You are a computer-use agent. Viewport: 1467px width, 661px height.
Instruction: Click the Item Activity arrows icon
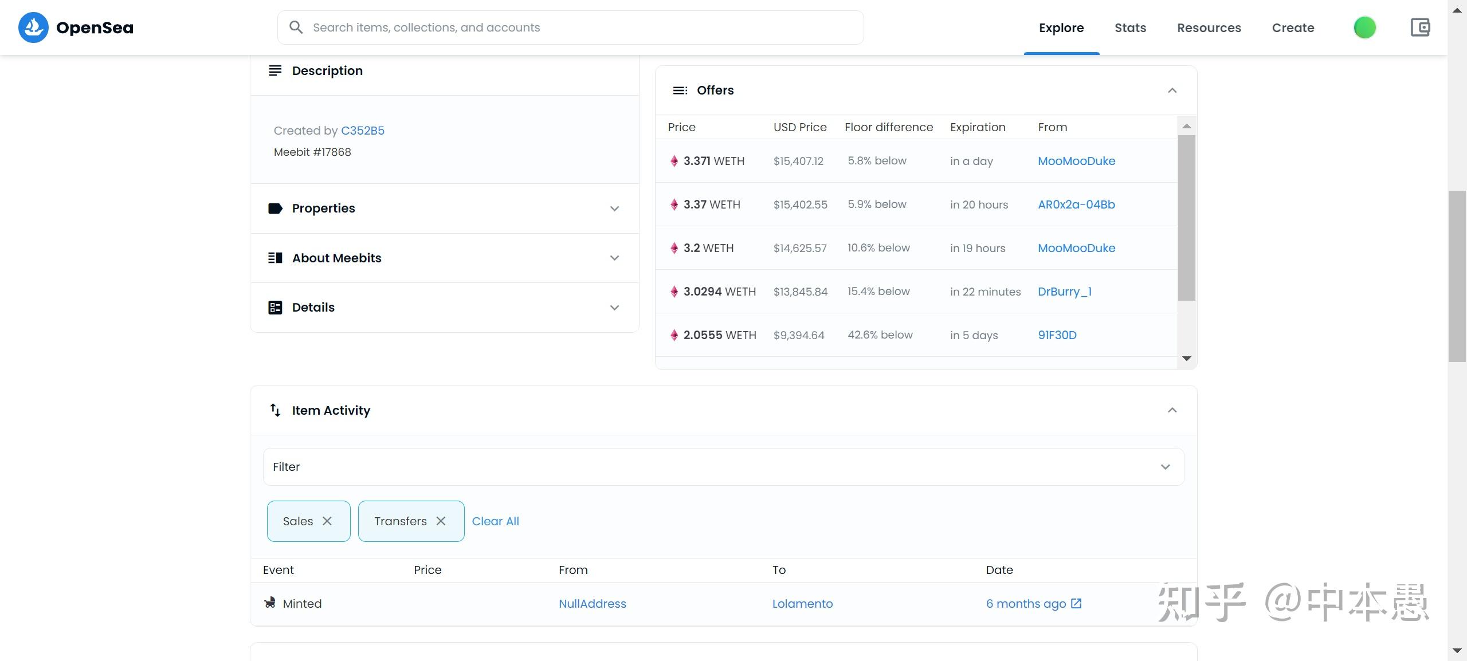point(275,410)
